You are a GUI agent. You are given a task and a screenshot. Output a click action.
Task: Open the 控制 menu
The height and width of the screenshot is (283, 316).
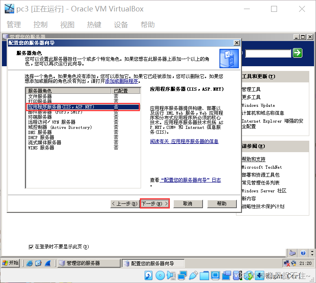pyautogui.click(x=41, y=25)
